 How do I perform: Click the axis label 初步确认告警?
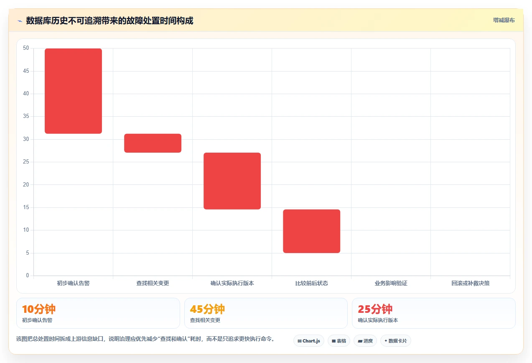click(x=73, y=283)
